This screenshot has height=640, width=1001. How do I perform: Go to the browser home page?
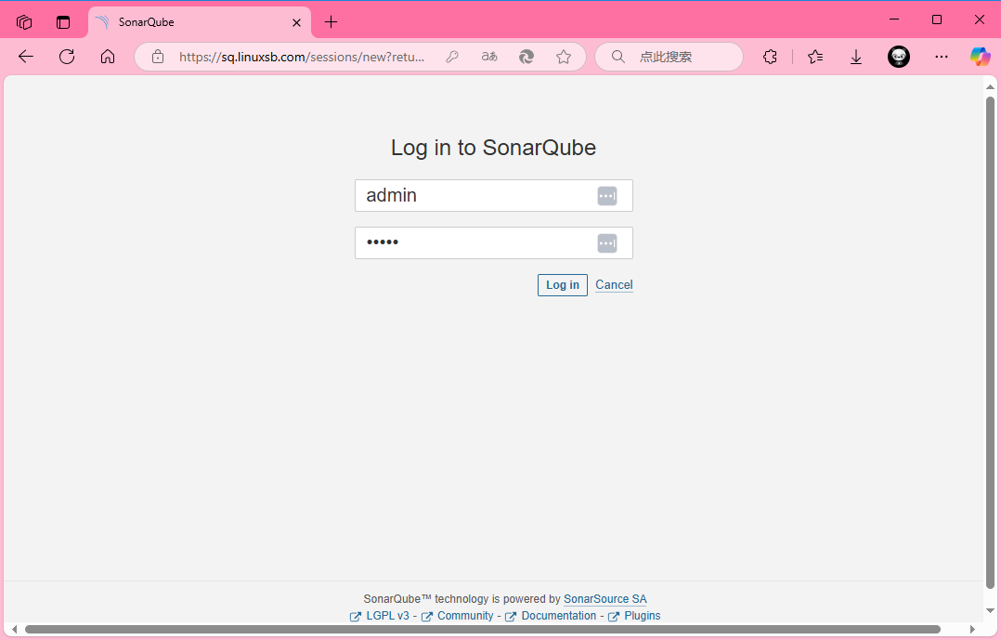[108, 57]
